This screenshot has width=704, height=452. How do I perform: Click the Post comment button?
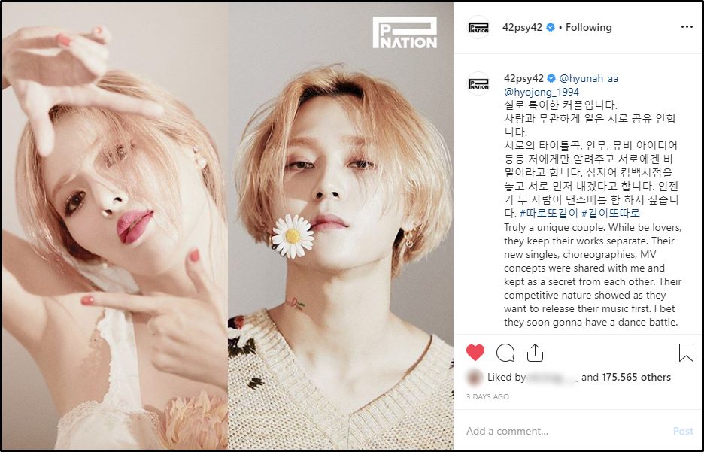point(683,432)
